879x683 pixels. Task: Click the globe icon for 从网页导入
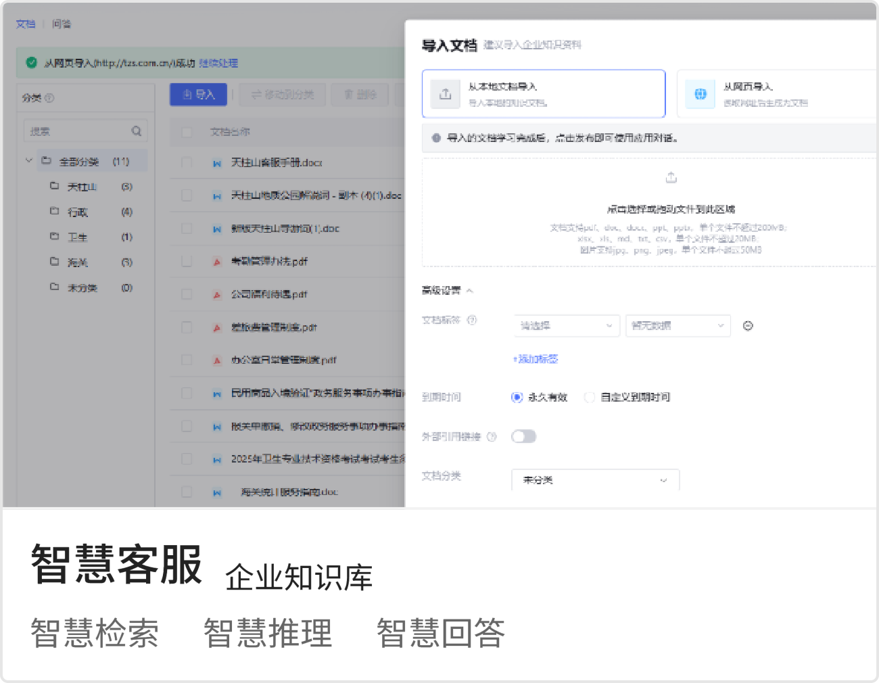pos(700,94)
